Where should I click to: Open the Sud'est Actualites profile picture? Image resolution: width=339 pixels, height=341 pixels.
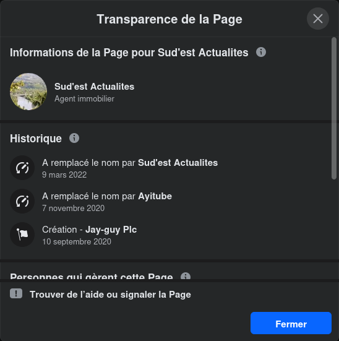click(28, 92)
